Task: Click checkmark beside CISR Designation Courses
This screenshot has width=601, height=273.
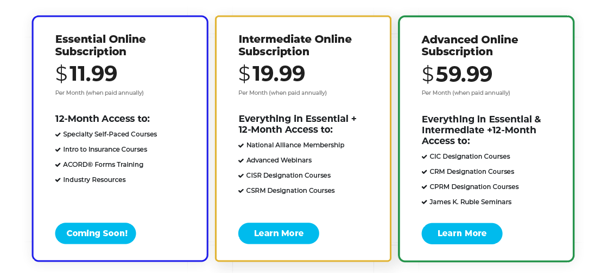Action: (x=241, y=175)
